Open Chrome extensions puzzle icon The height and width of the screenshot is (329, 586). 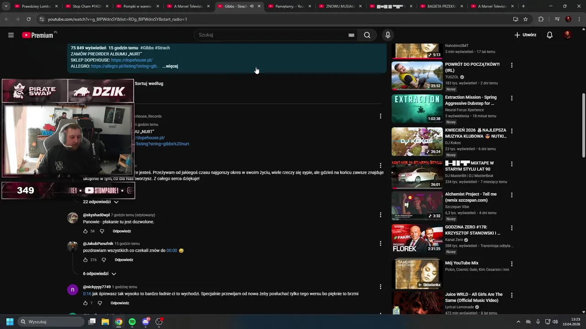(x=541, y=19)
